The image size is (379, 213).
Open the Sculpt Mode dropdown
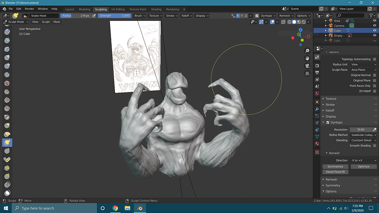tap(16, 22)
